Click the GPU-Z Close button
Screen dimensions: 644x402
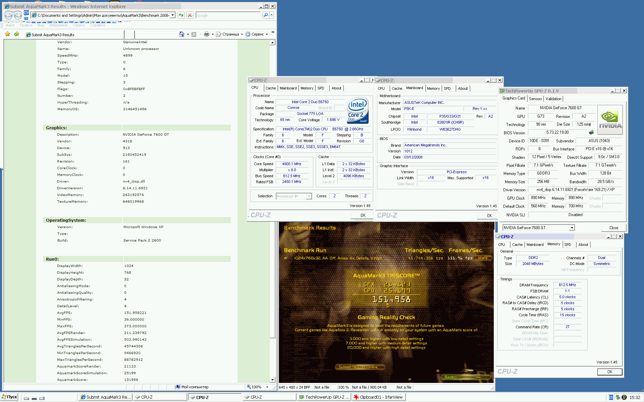pyautogui.click(x=614, y=228)
